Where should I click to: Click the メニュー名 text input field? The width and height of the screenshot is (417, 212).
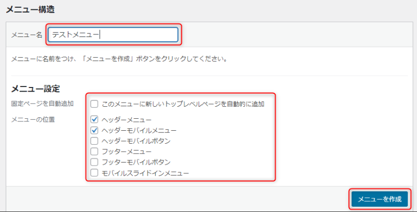click(113, 34)
